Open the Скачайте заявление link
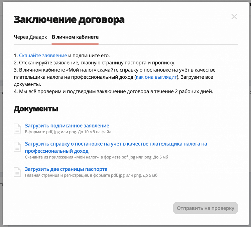Screen dimensions: 251x227 click(43, 56)
